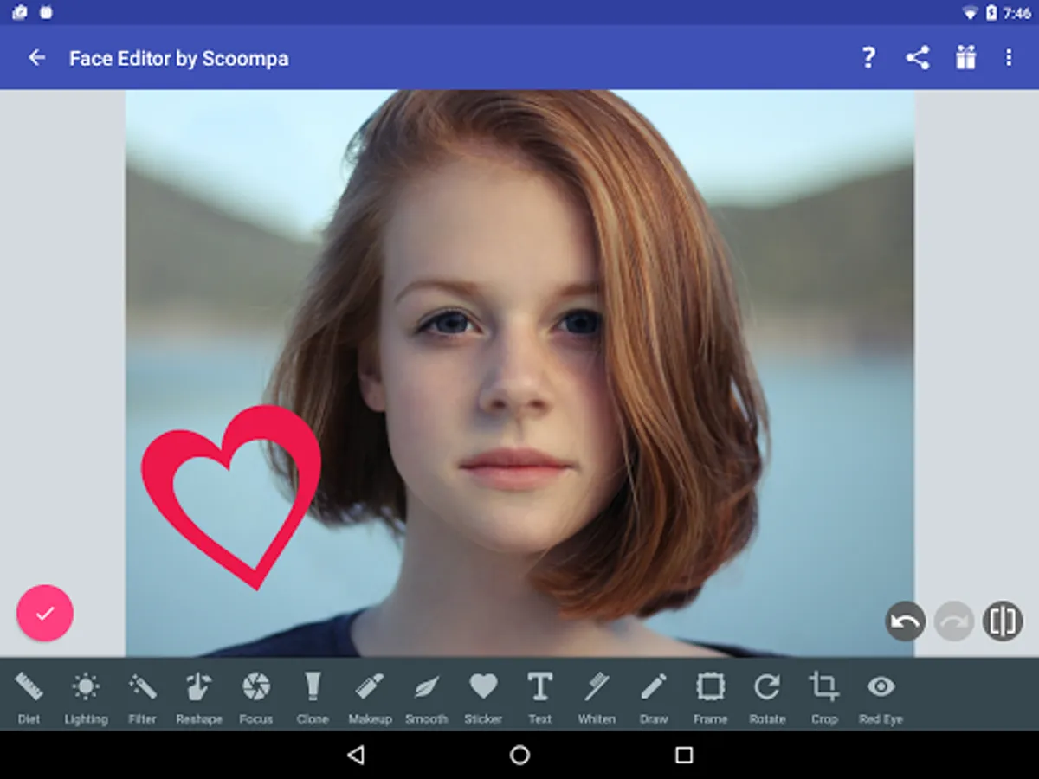Share the edited photo

[x=918, y=58]
